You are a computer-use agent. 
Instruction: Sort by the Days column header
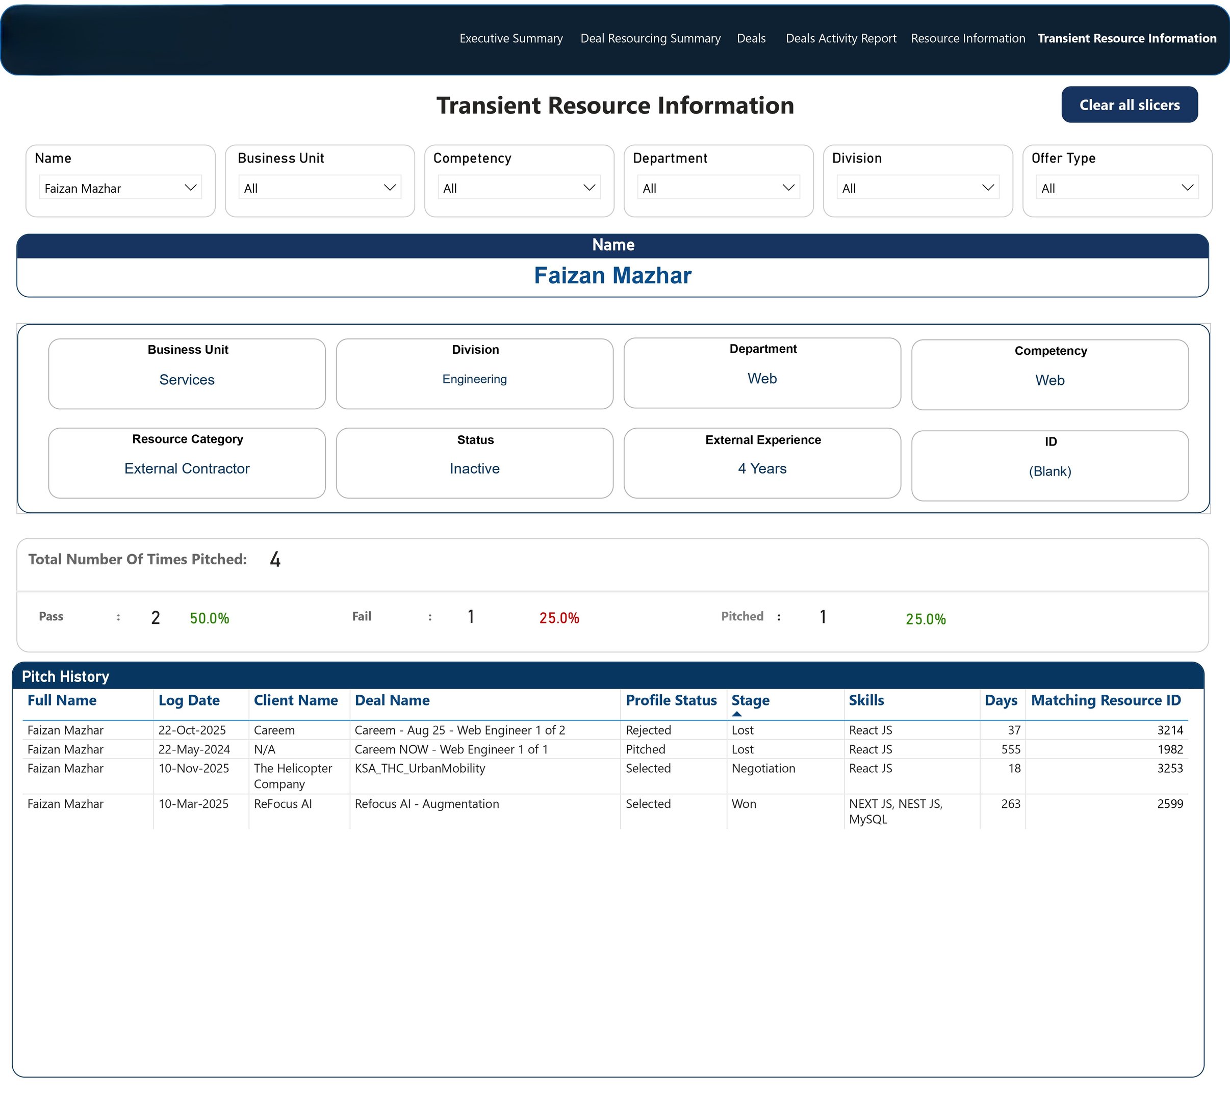1001,700
